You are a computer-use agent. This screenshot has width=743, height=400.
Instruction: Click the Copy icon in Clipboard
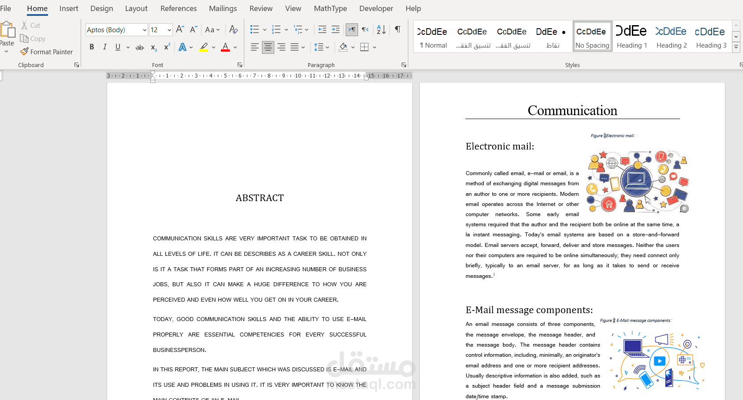24,39
